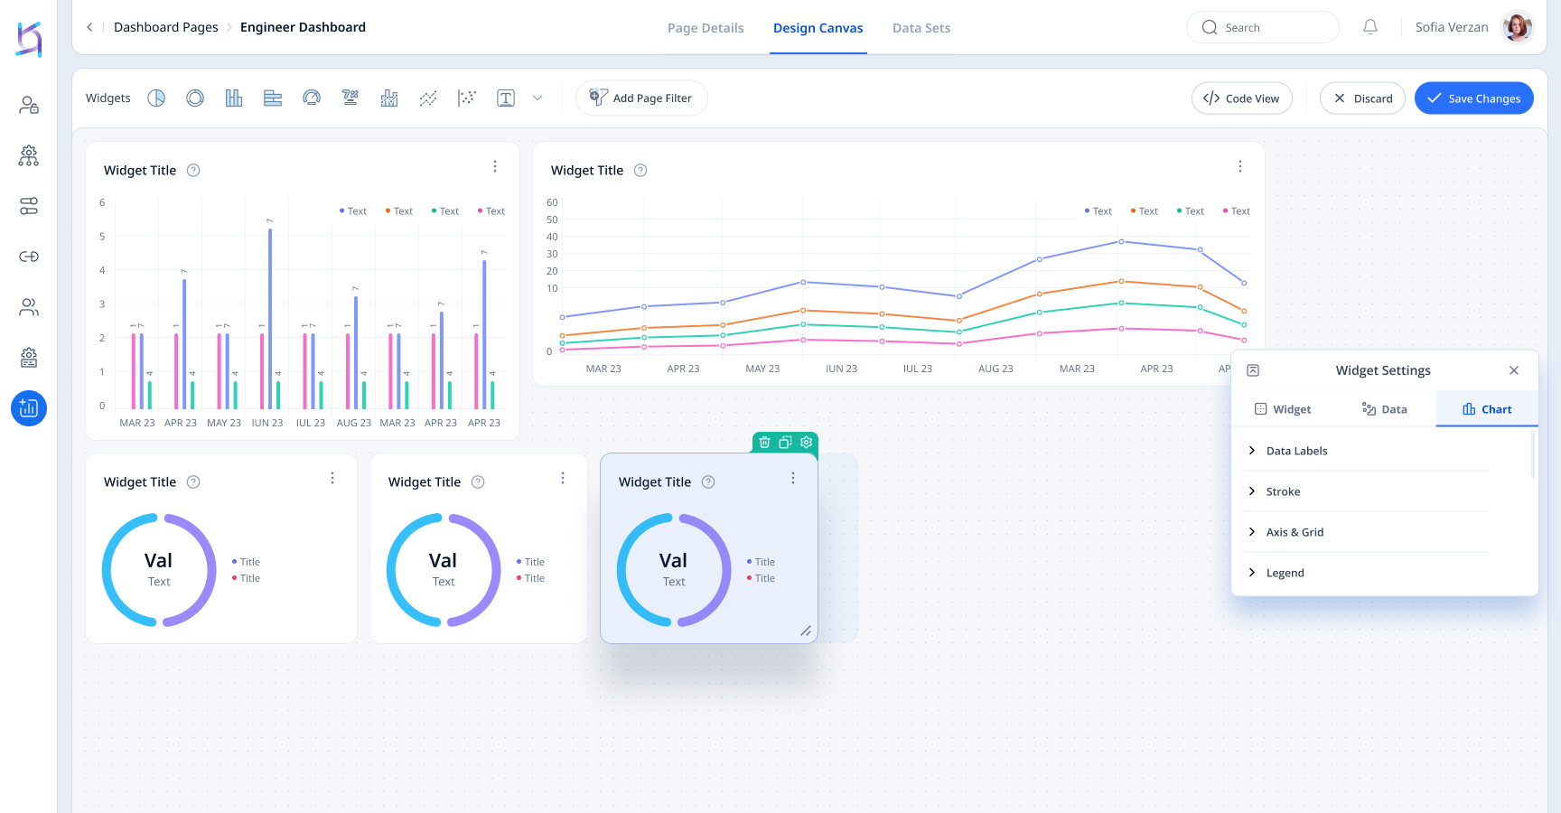The image size is (1561, 813).
Task: Show more widget types dropdown arrow
Action: point(537,98)
